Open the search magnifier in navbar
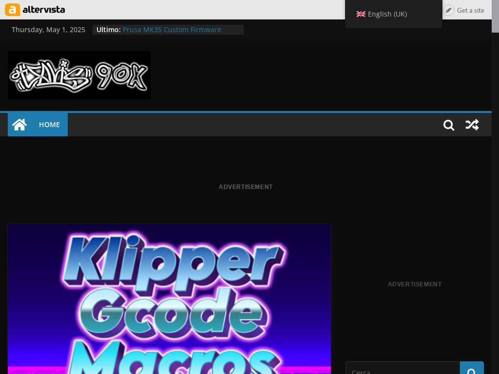Image resolution: width=499 pixels, height=374 pixels. tap(449, 125)
